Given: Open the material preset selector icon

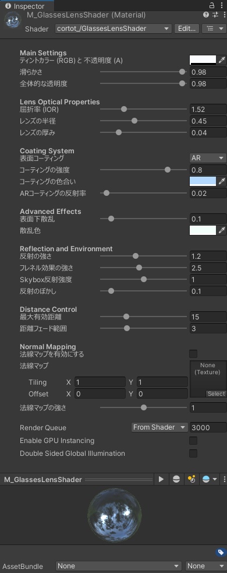Looking at the screenshot, I should pyautogui.click(x=215, y=15).
